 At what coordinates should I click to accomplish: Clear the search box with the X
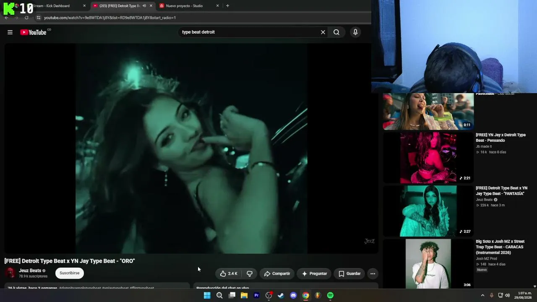[x=323, y=32]
